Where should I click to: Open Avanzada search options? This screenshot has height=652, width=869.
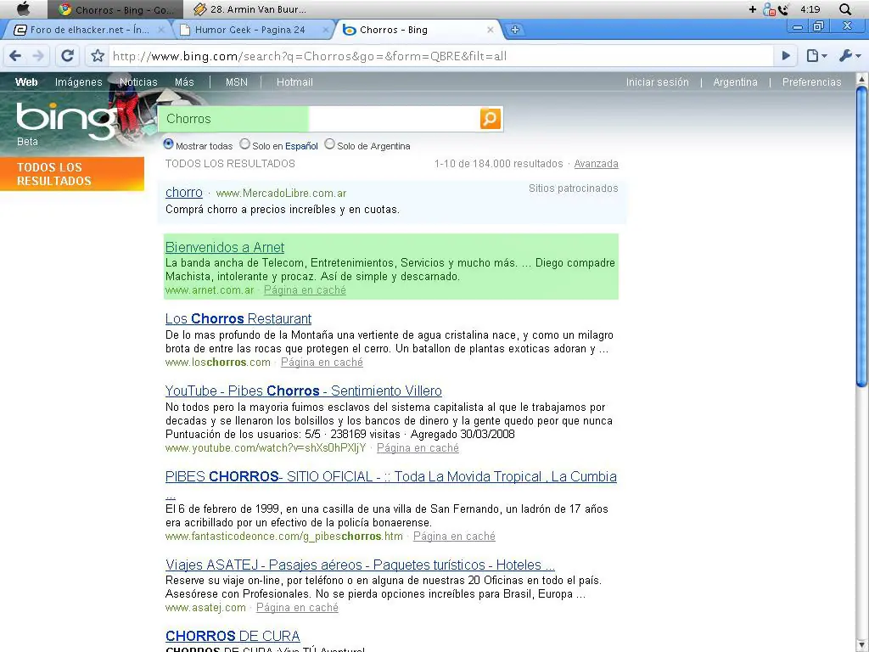pyautogui.click(x=596, y=164)
